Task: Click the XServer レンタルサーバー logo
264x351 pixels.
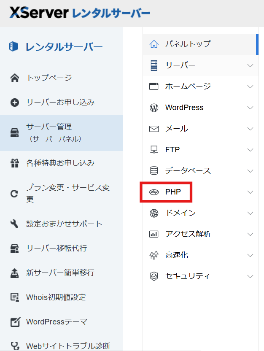Action: [79, 13]
